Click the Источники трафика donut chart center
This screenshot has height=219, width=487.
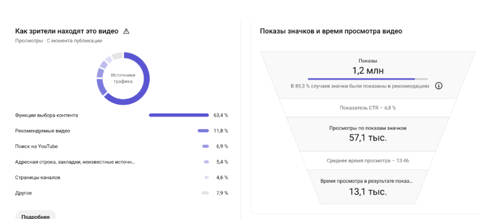pyautogui.click(x=123, y=78)
